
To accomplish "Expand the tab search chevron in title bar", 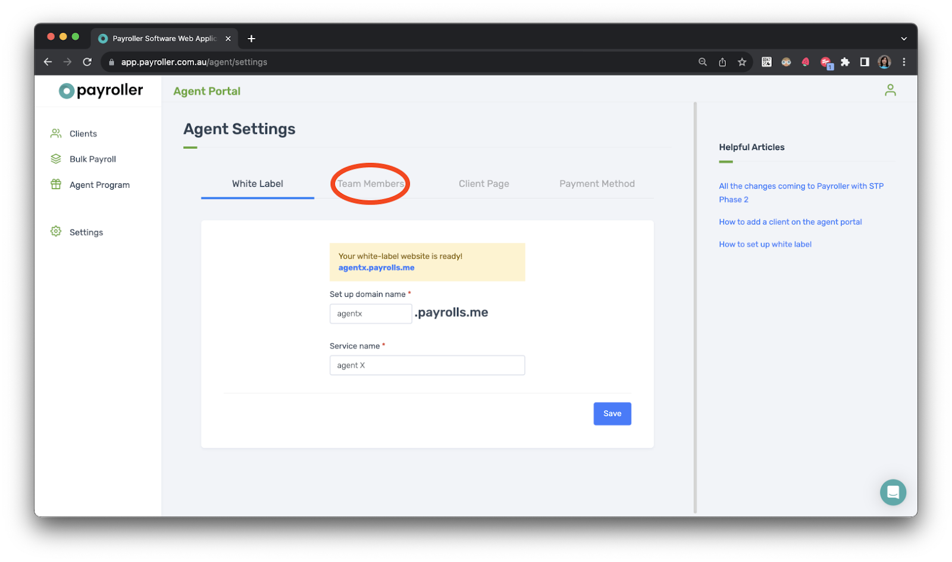I will (x=904, y=39).
